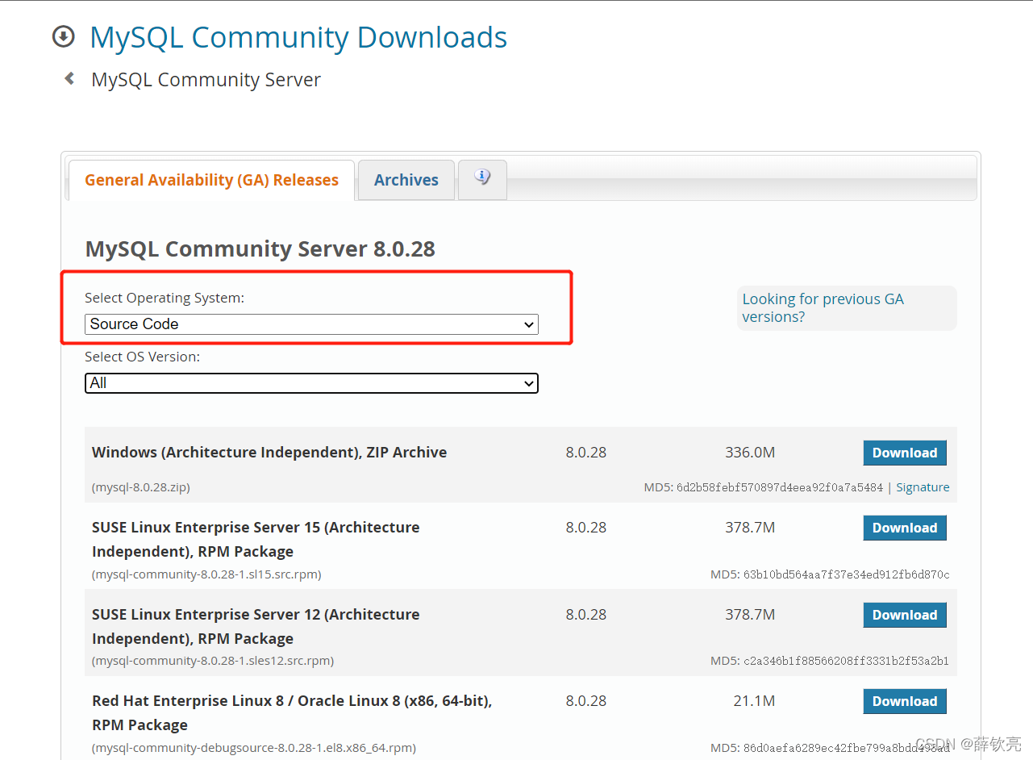This screenshot has width=1033, height=760.
Task: Select the General Availability (GA) Releases tab
Action: point(211,180)
